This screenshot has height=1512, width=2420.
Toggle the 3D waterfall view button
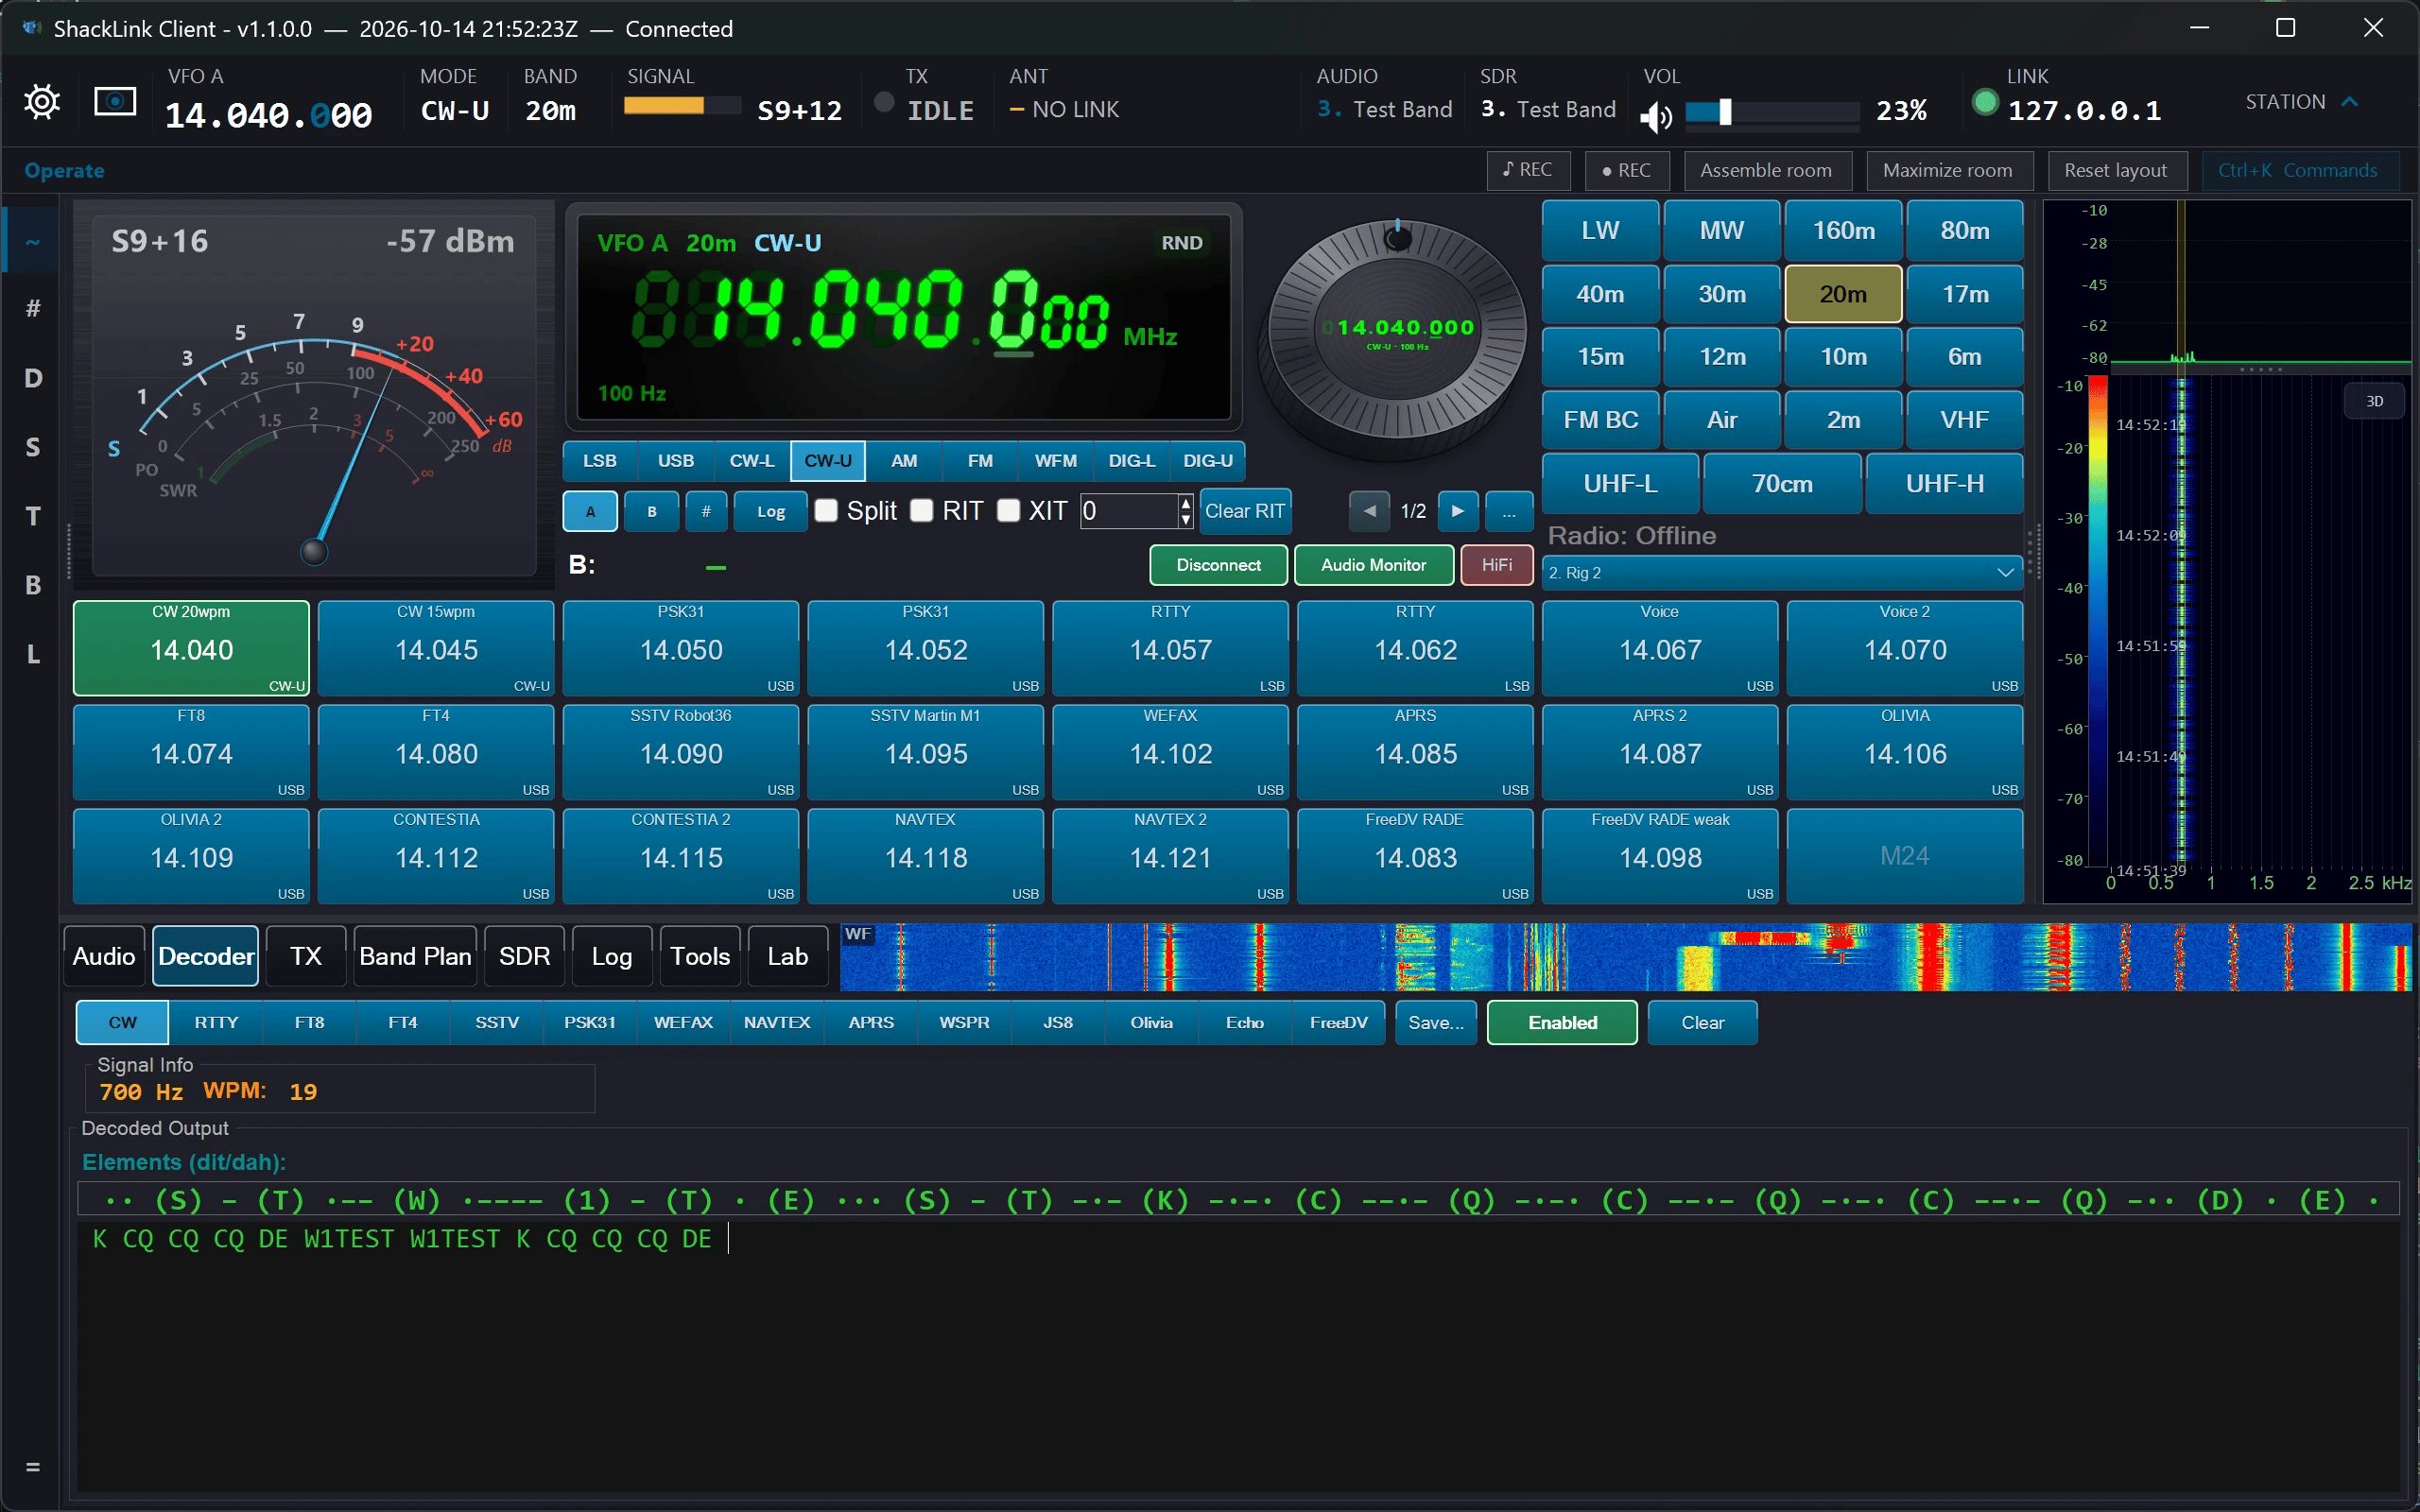2374,401
